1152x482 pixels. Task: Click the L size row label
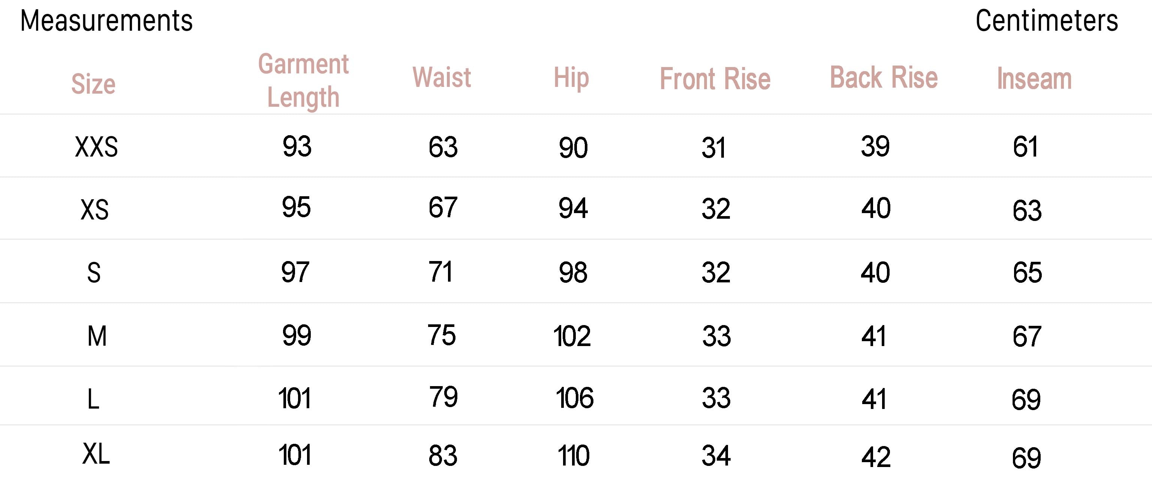(x=93, y=399)
